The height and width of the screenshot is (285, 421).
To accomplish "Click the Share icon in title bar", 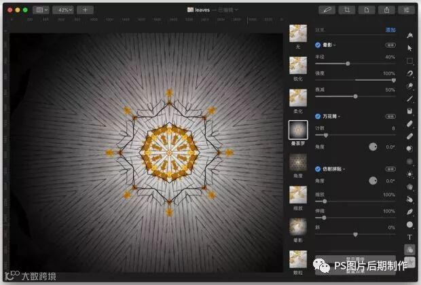I will click(386, 10).
